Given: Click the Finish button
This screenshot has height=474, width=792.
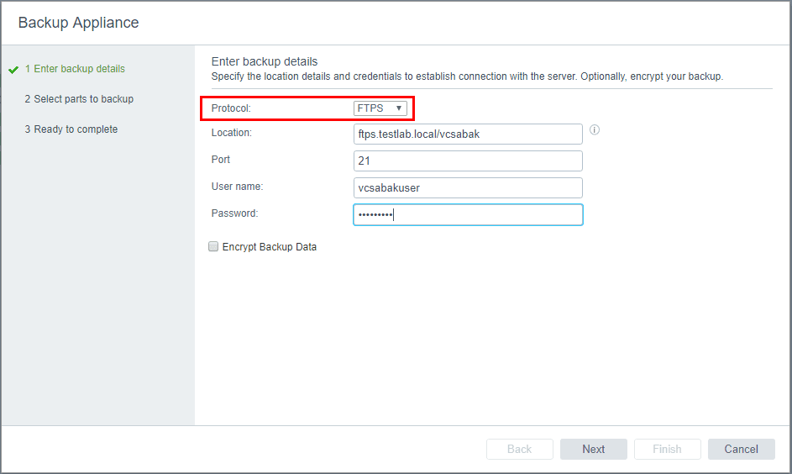Looking at the screenshot, I should pos(667,449).
